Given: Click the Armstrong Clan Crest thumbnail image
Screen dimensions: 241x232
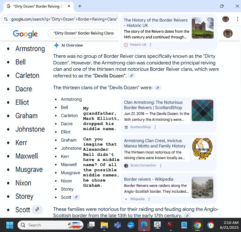Looking at the screenshot, I should point(202,149).
